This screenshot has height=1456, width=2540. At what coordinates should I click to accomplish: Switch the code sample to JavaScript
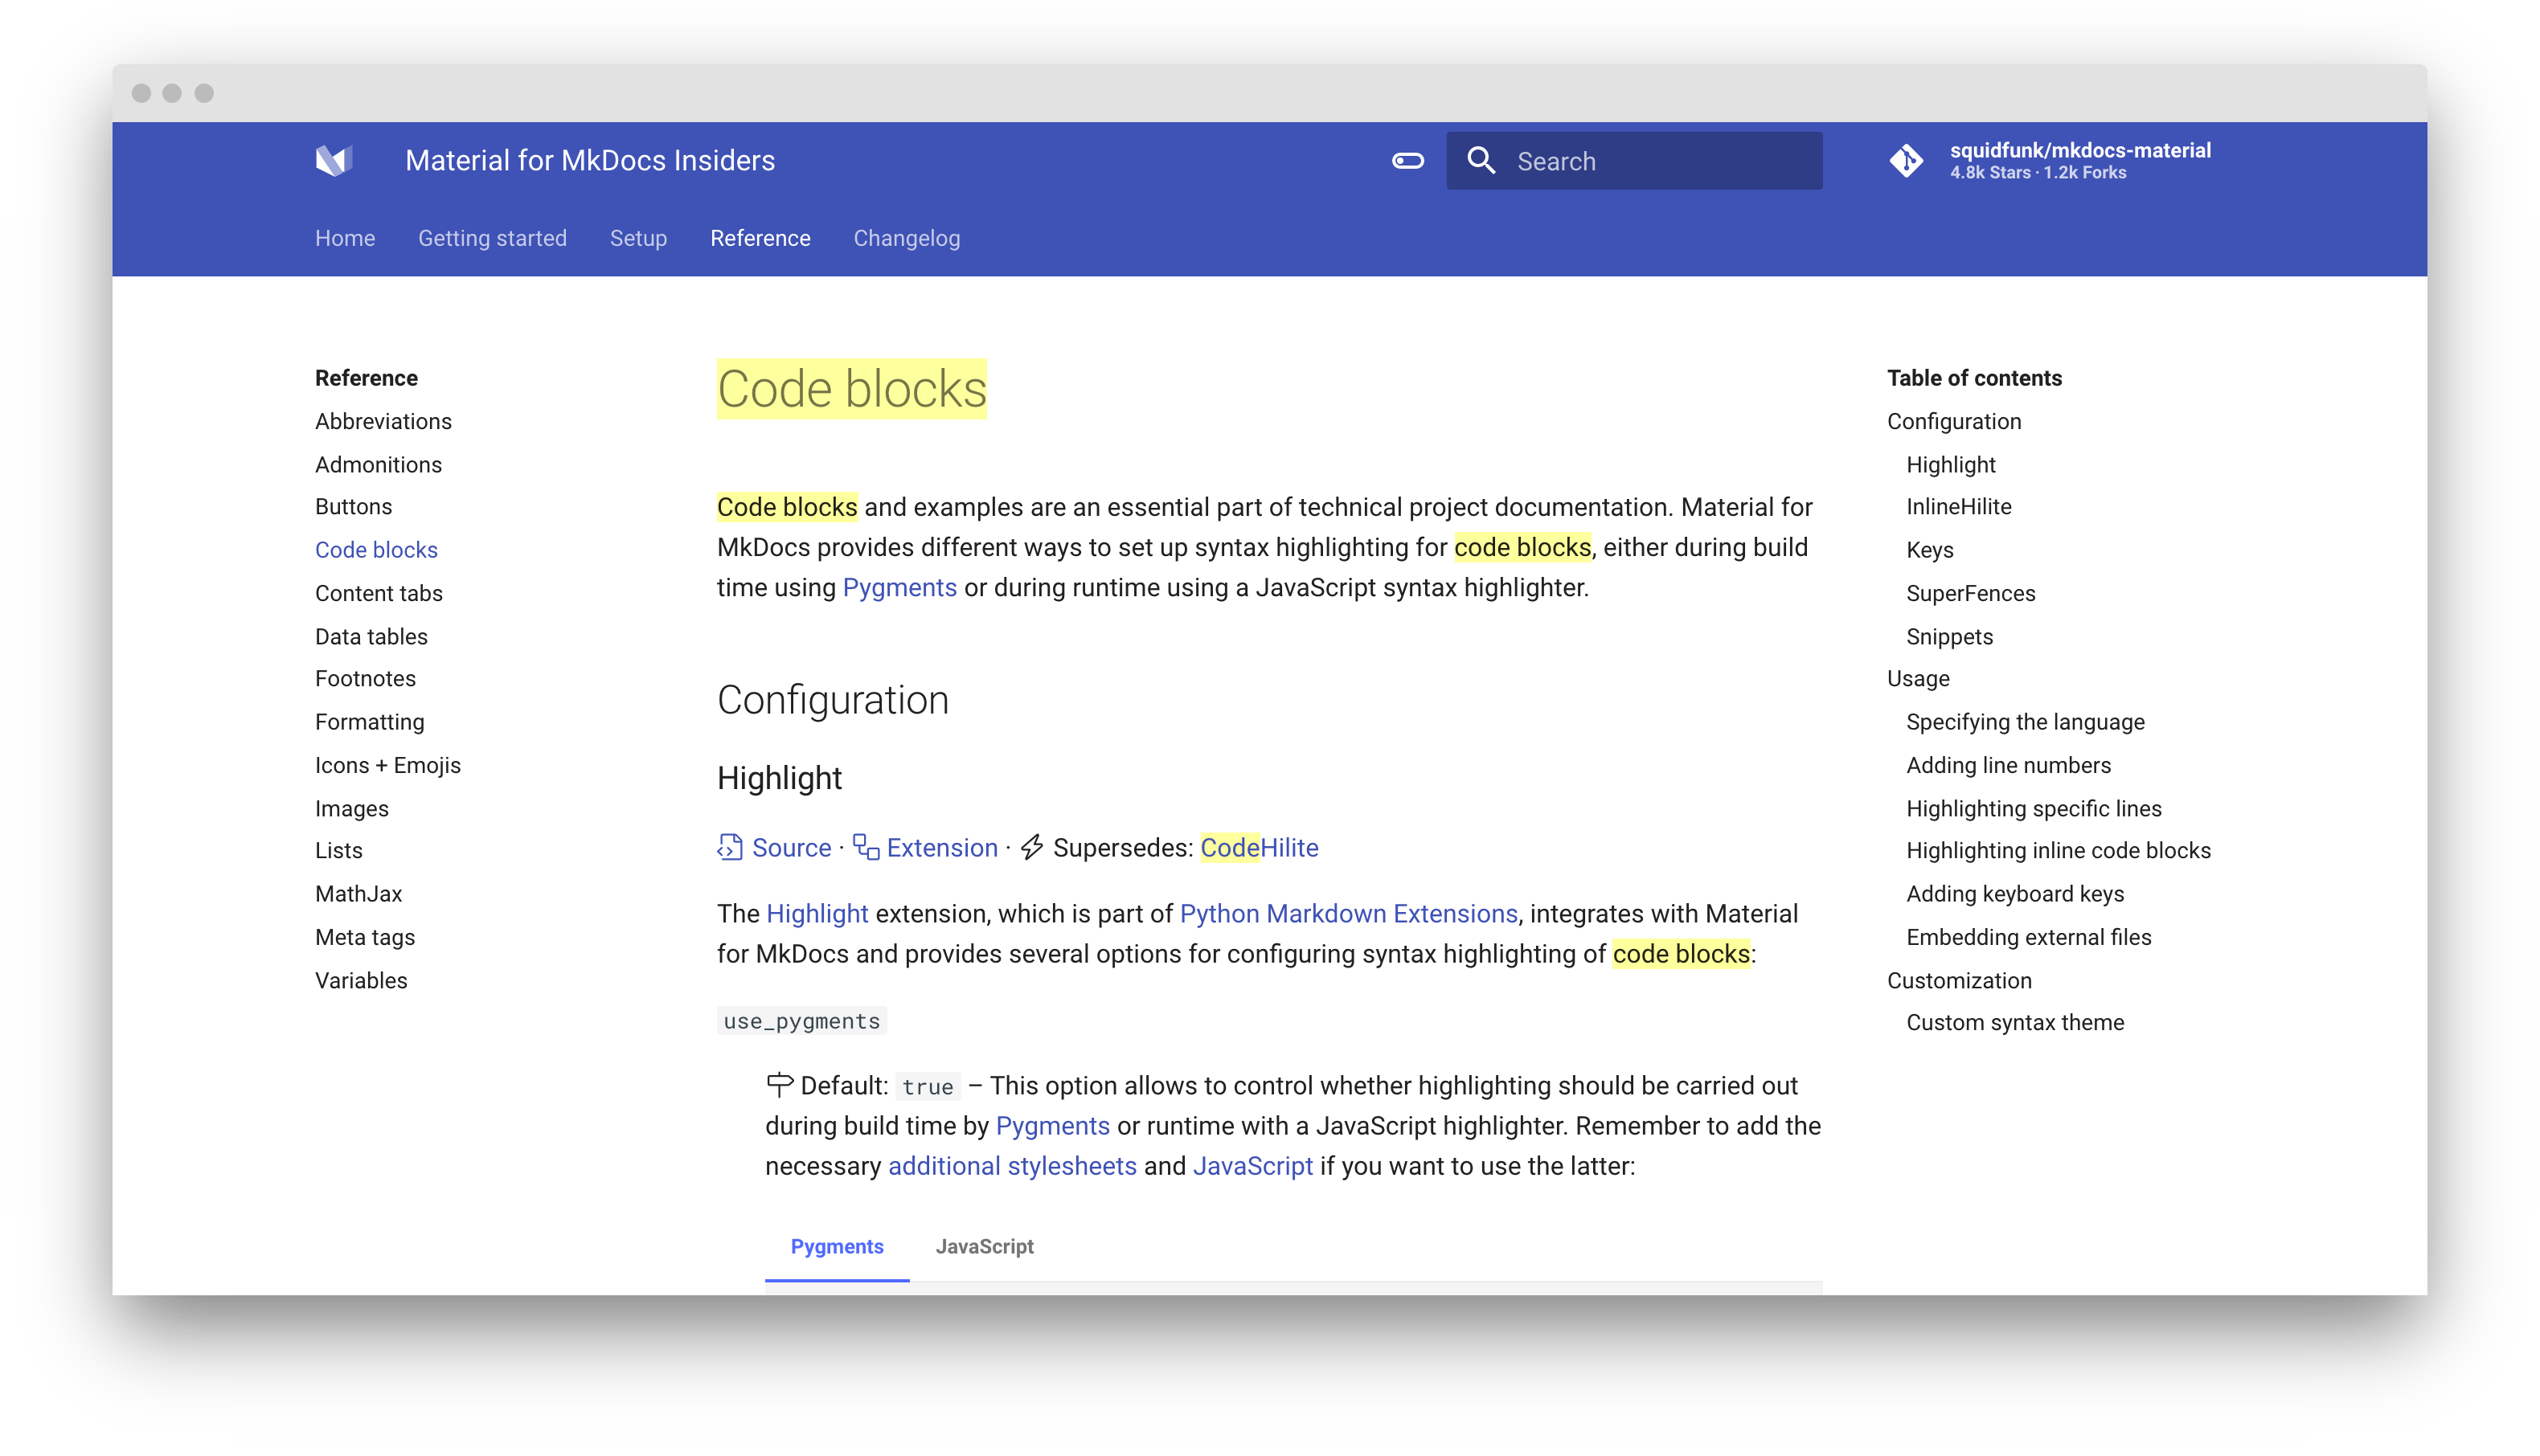tap(984, 1247)
